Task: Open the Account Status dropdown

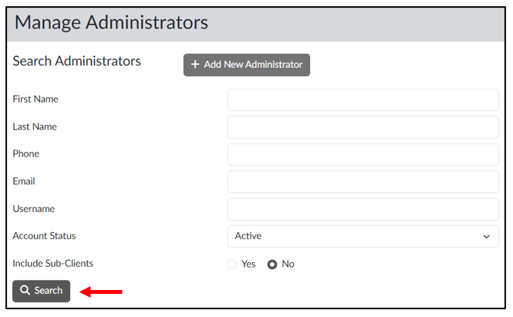Action: [x=363, y=236]
